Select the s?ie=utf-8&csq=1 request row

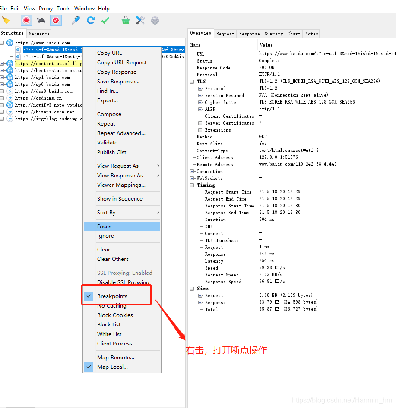53,56
